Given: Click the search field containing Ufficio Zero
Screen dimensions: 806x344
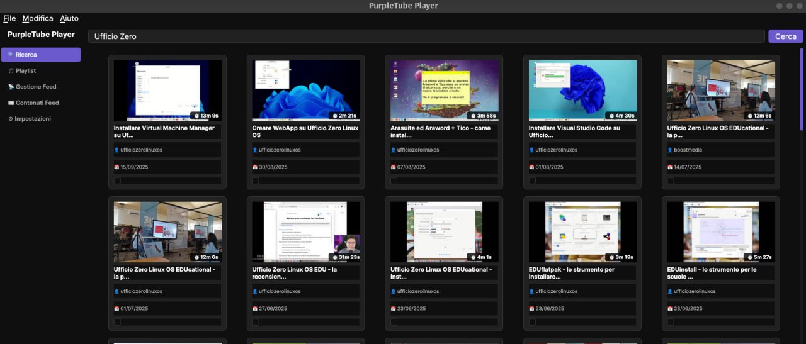Looking at the screenshot, I should tap(426, 36).
